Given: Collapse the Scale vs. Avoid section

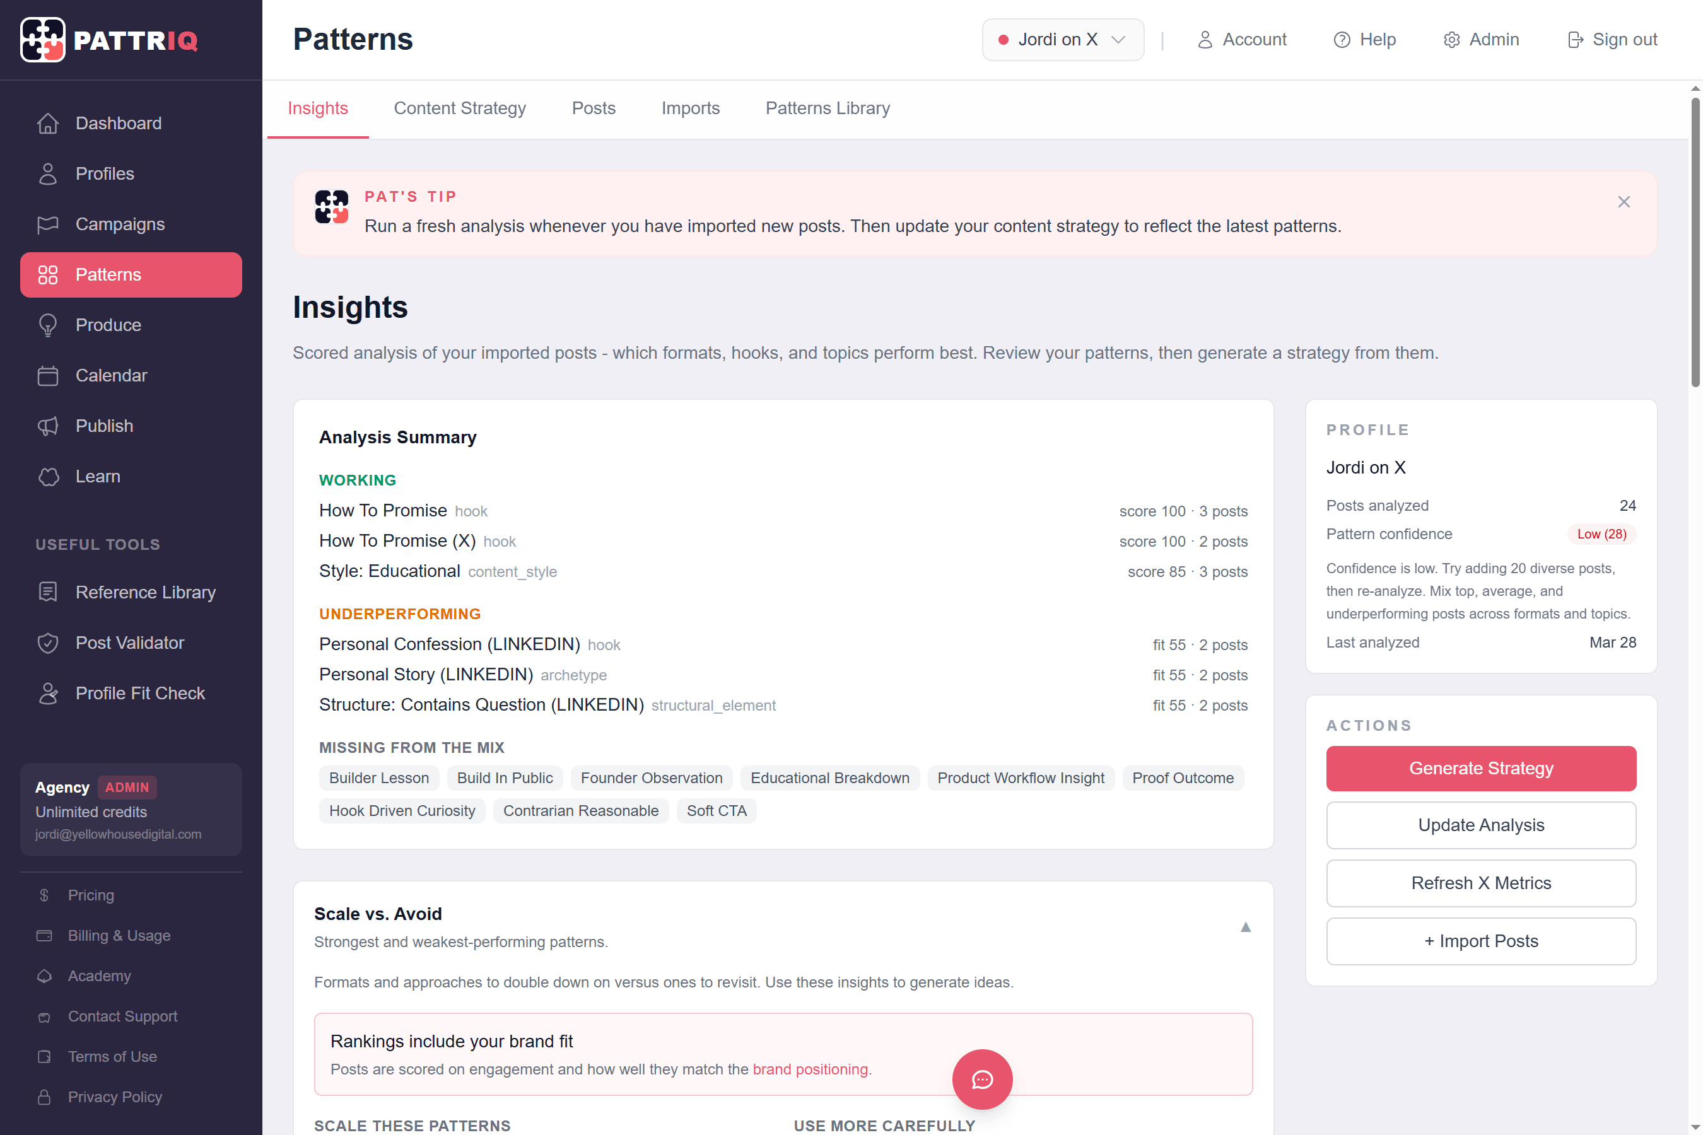Looking at the screenshot, I should click(1245, 928).
